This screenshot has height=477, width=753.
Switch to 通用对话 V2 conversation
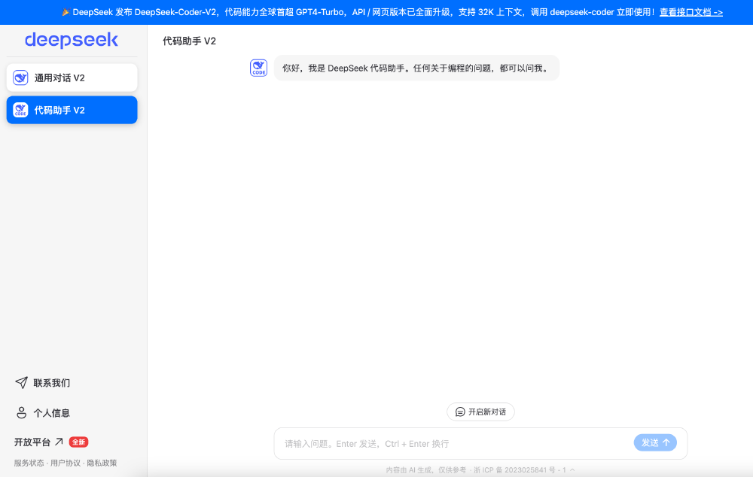click(72, 77)
